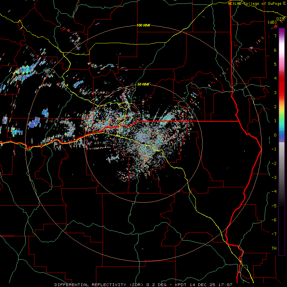
Task: Select the scale value "6"
Action: (275, 50)
